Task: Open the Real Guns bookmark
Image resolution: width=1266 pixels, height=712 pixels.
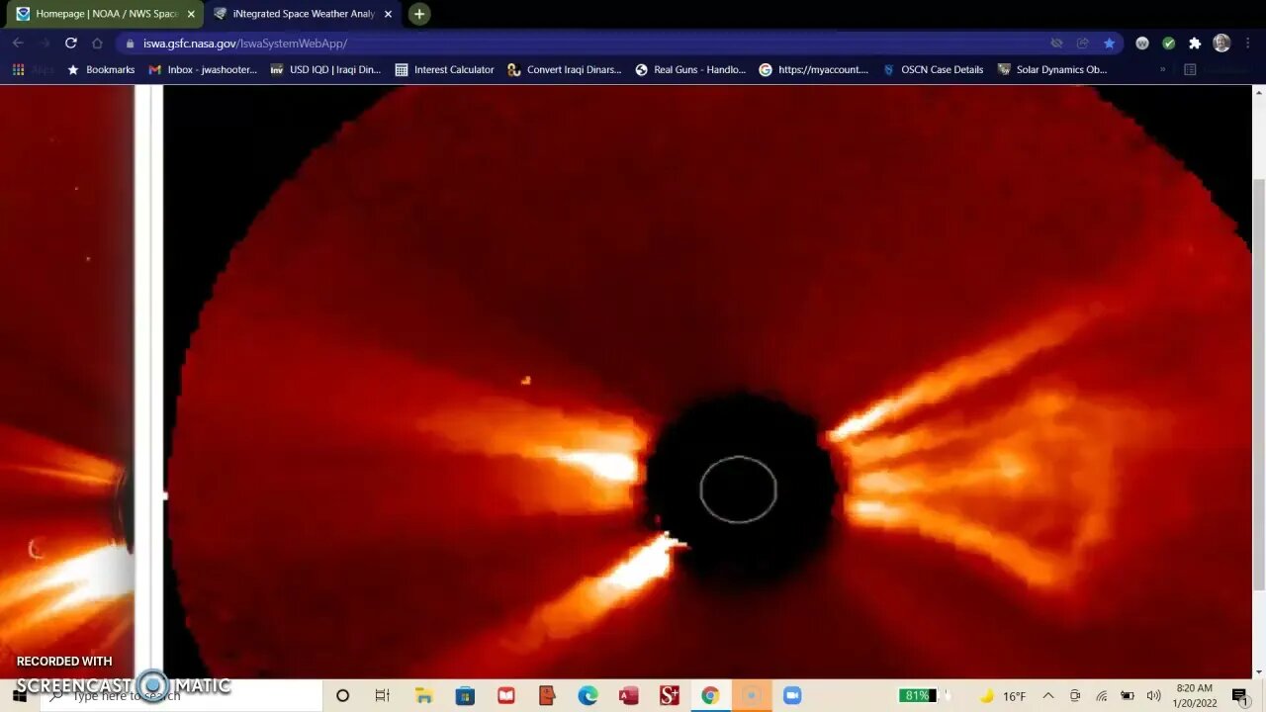Action: [690, 70]
